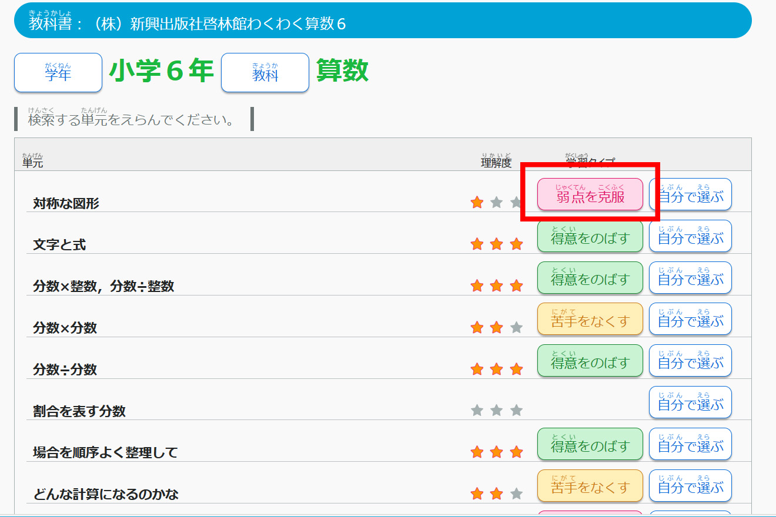The image size is (776, 517).
Task: Click the middle star of 分数÷分数 row
Action: (497, 369)
